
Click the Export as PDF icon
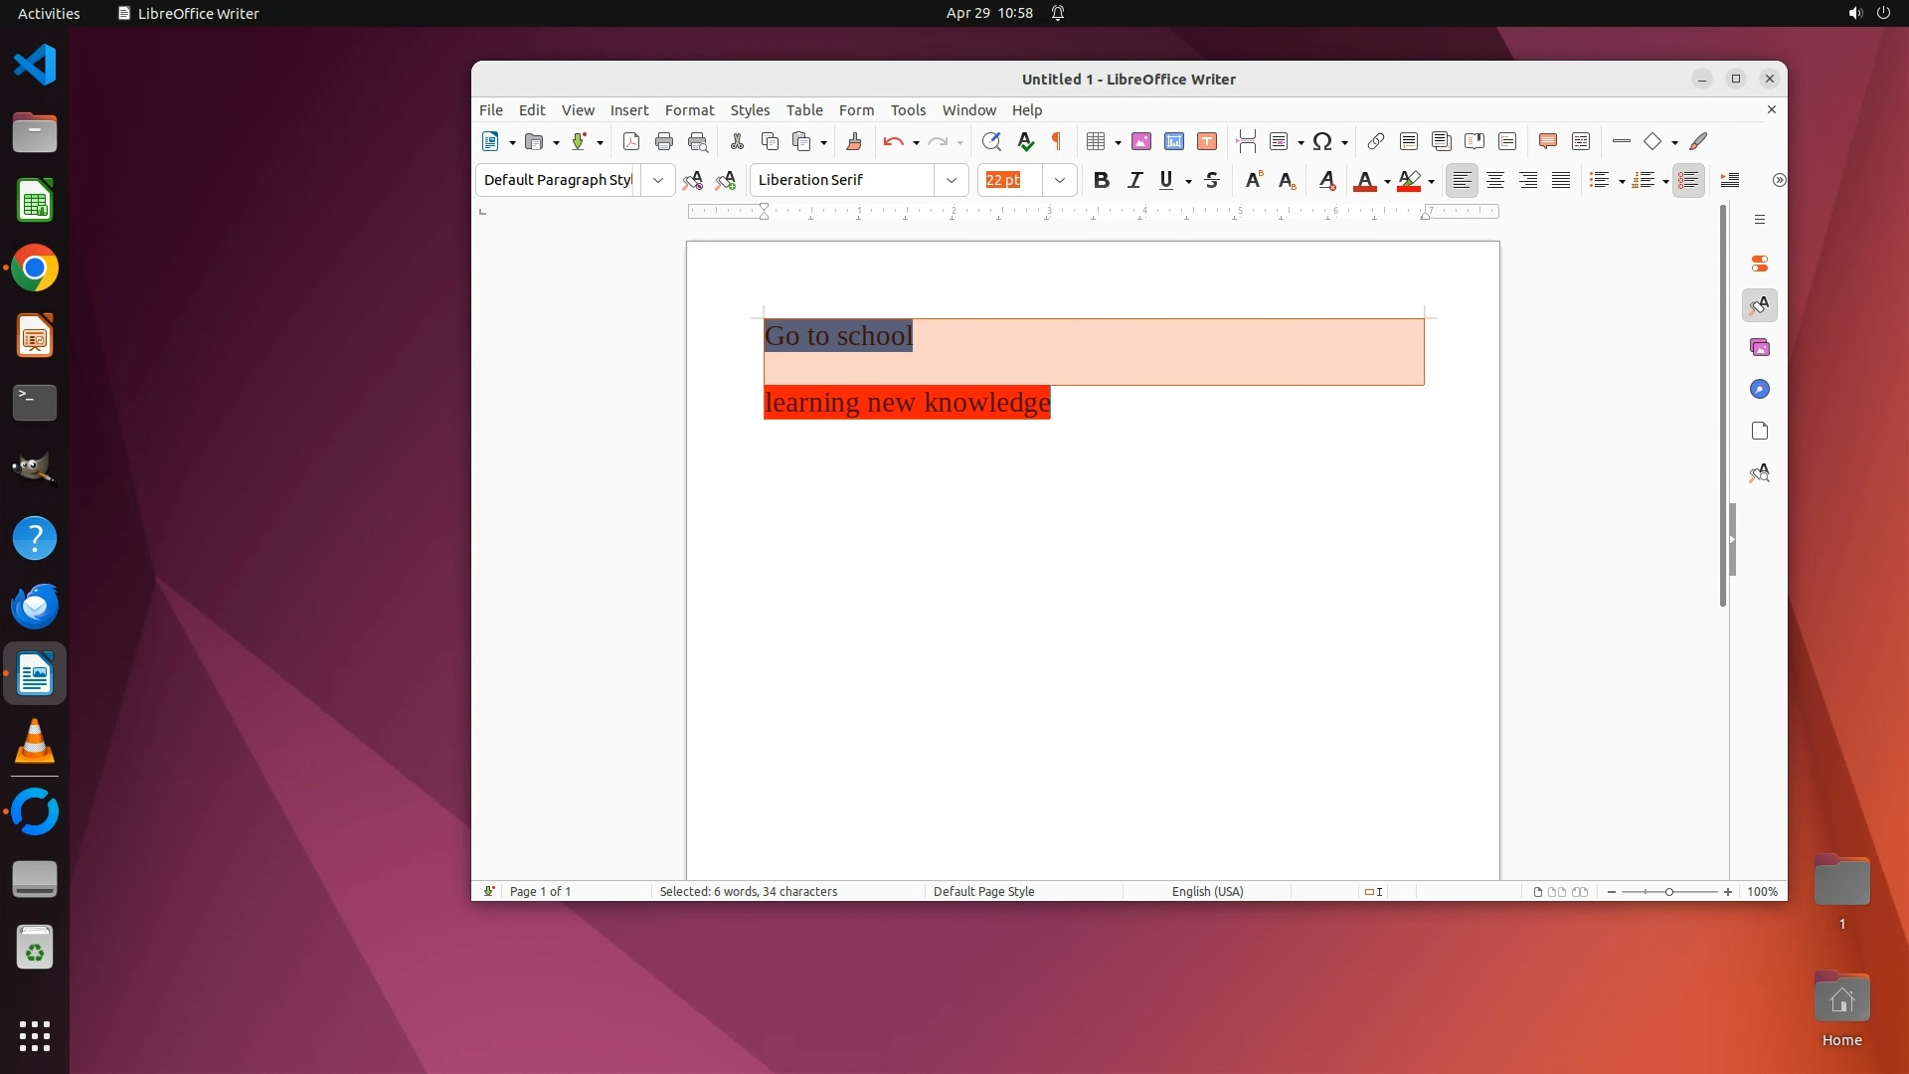coord(630,141)
